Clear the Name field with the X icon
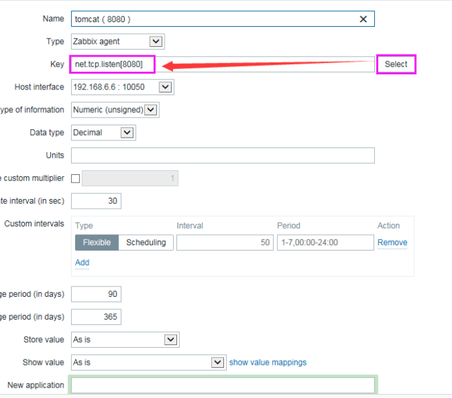This screenshot has width=452, height=398. coord(363,19)
